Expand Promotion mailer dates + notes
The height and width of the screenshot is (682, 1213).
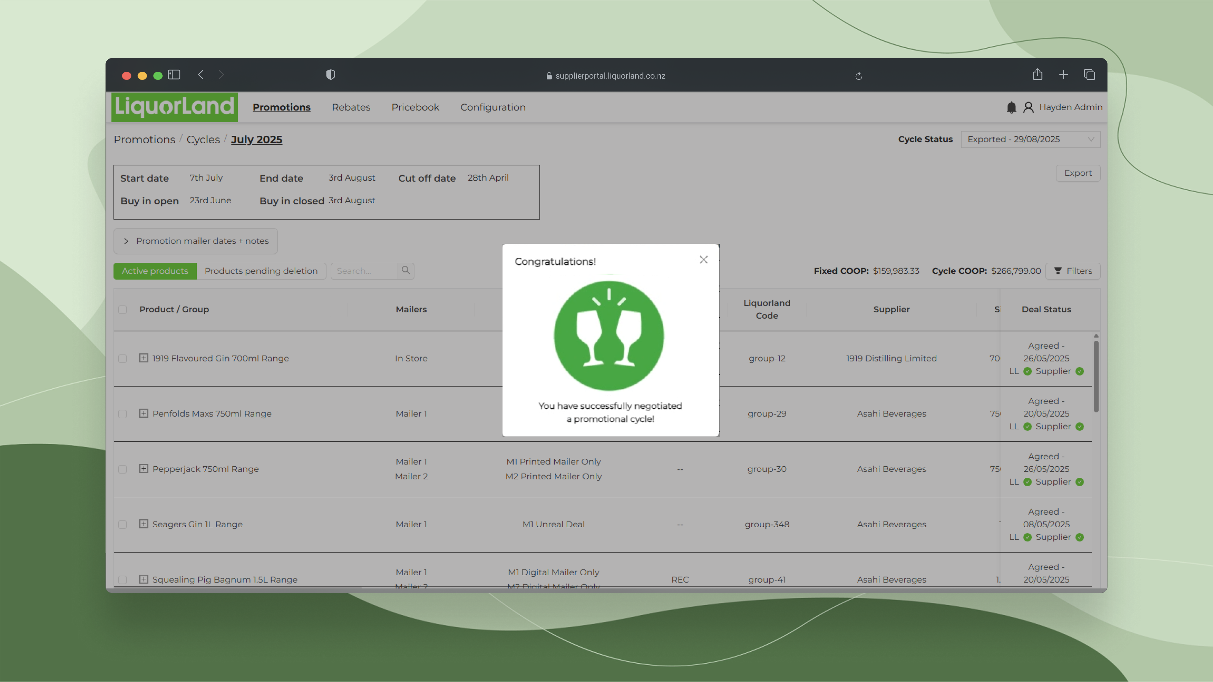(x=196, y=241)
